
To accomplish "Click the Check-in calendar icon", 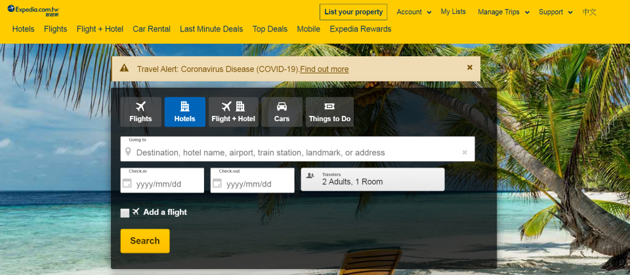I will 127,184.
